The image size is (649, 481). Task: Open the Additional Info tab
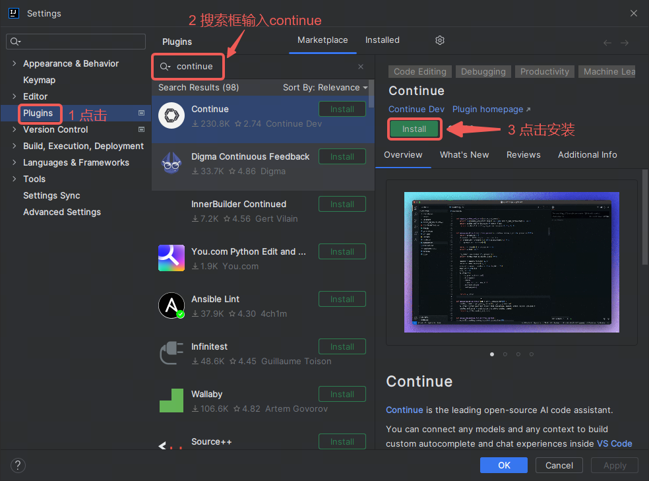(x=587, y=155)
